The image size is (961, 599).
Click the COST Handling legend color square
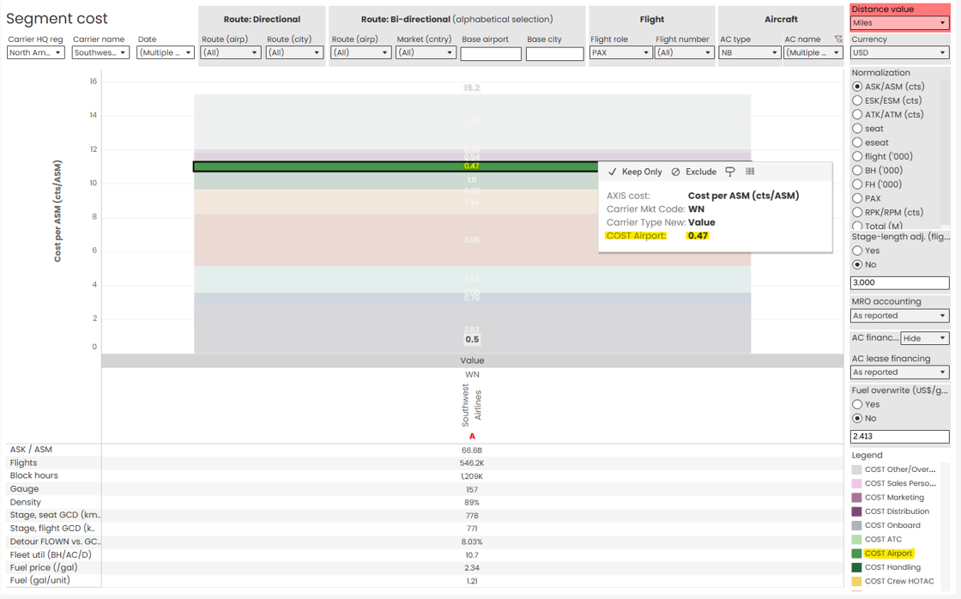point(856,567)
